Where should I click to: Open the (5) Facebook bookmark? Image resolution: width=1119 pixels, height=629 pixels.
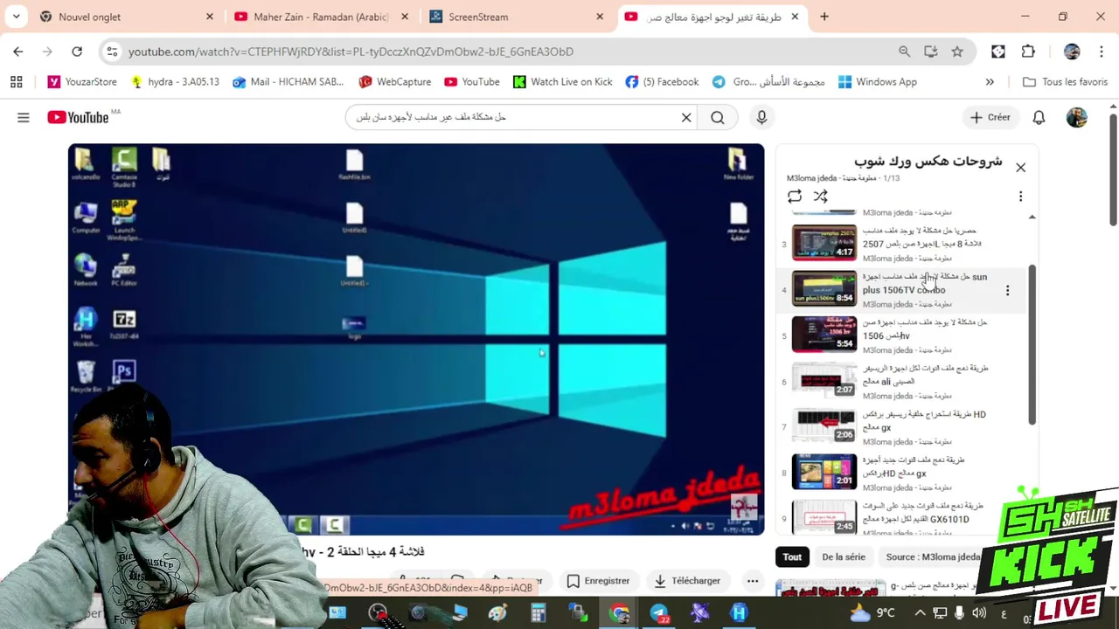tap(662, 82)
